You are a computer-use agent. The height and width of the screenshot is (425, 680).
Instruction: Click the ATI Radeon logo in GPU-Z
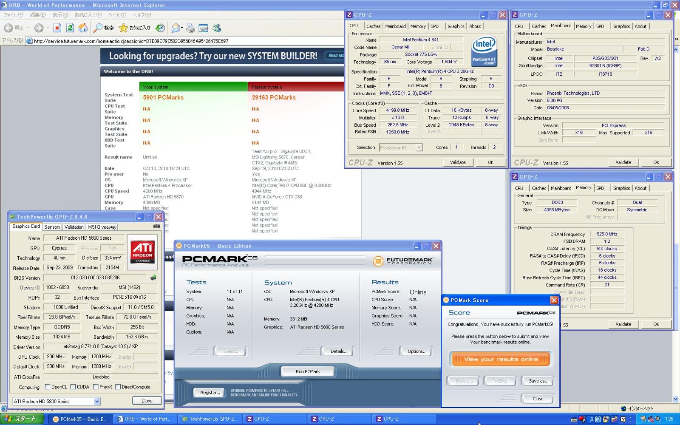(x=143, y=252)
